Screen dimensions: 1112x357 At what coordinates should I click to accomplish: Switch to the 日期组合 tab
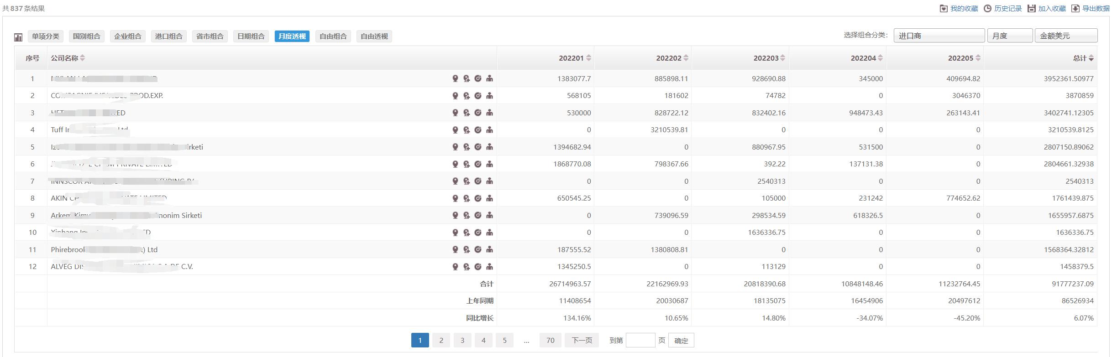pos(251,36)
